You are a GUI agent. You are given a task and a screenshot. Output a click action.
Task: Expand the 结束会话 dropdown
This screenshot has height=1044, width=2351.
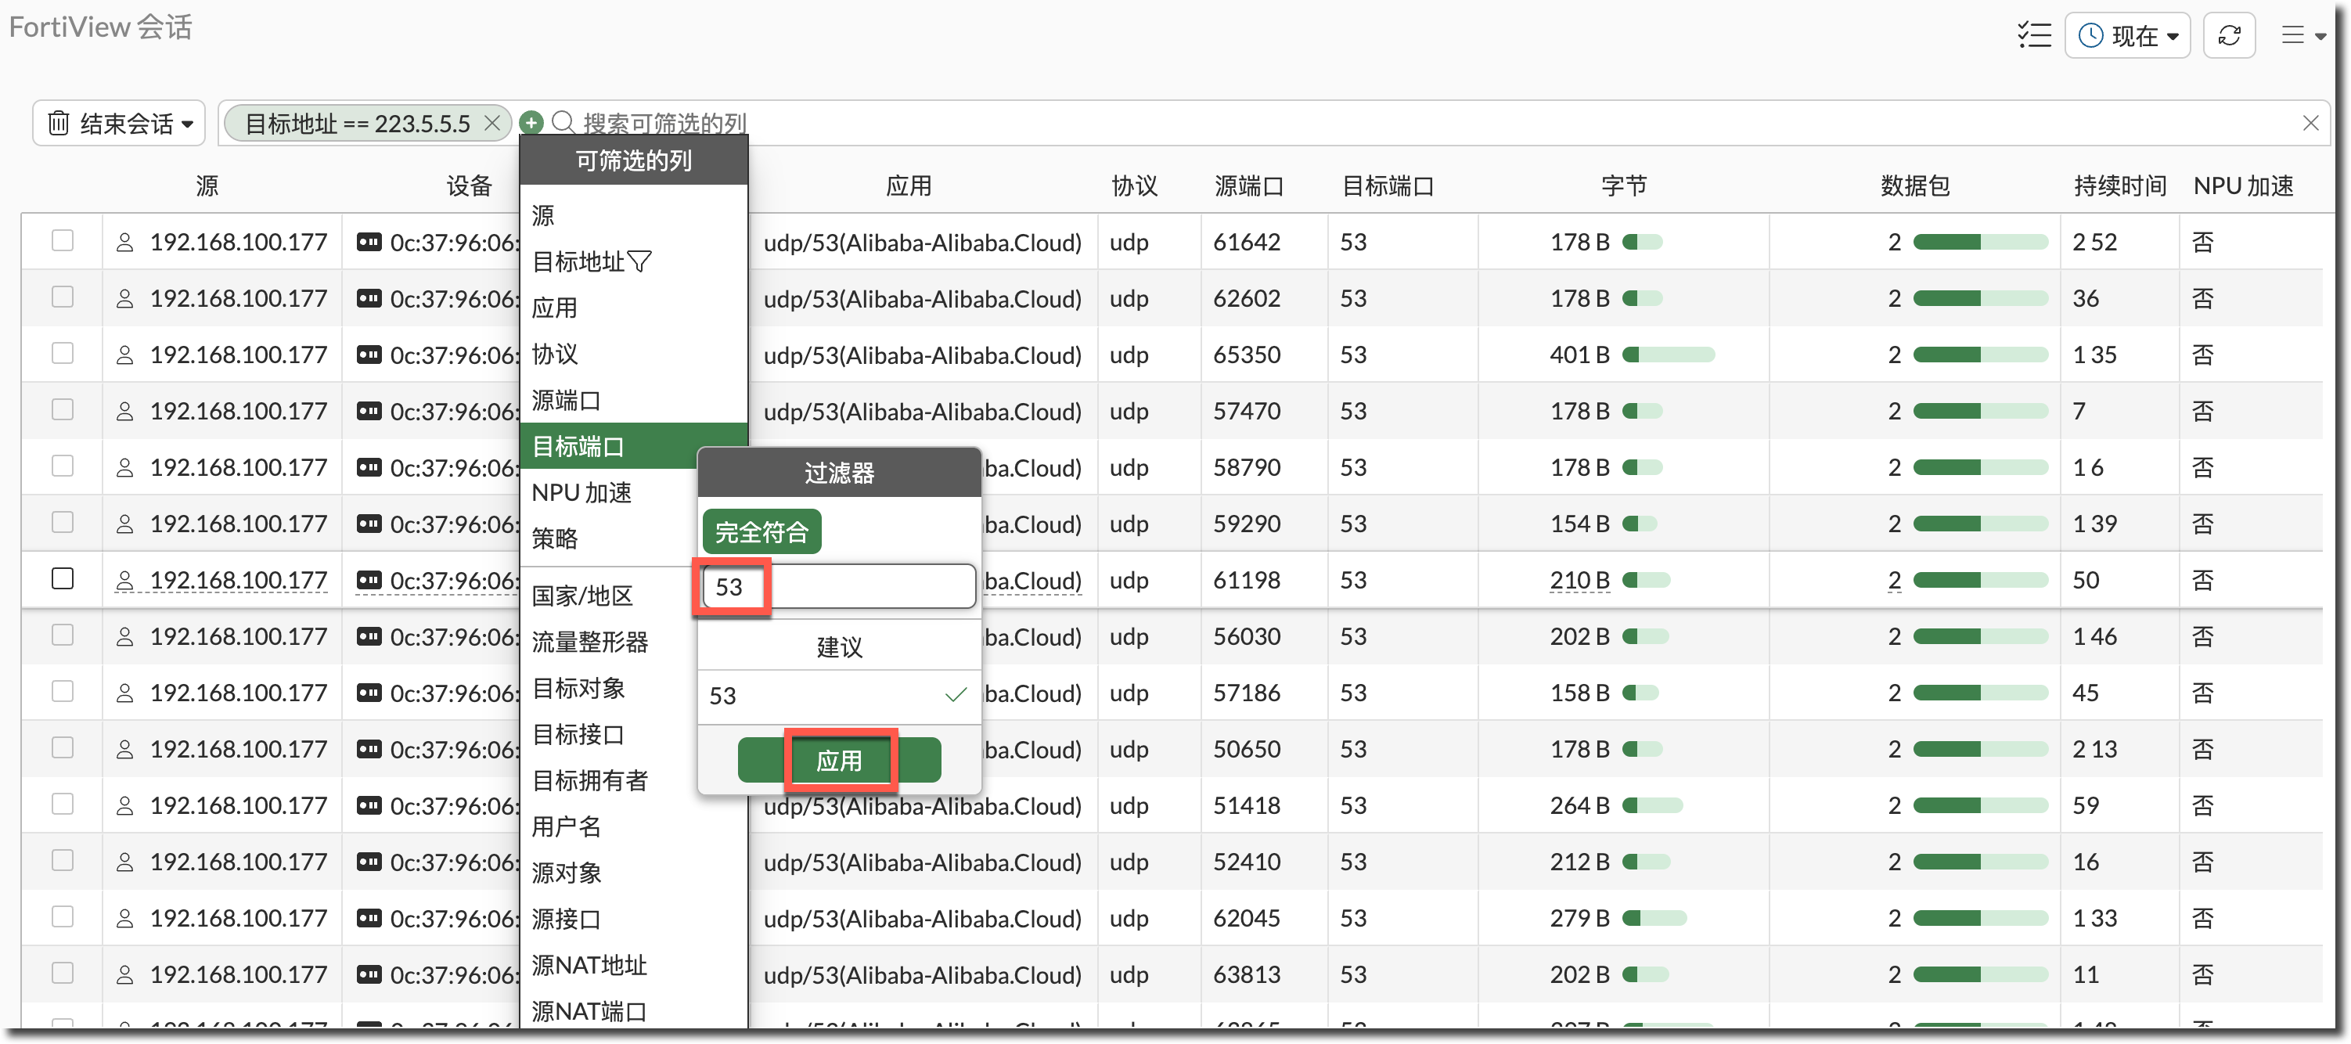pyautogui.click(x=119, y=123)
